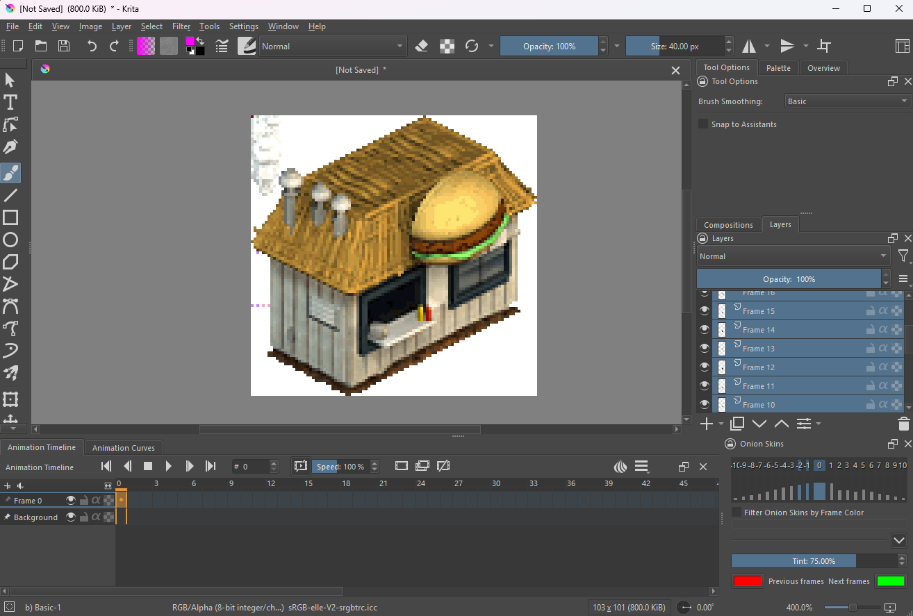Screen dimensions: 913x616
Task: Toggle visibility of Frame 0 timeline layer
Action: 71,500
